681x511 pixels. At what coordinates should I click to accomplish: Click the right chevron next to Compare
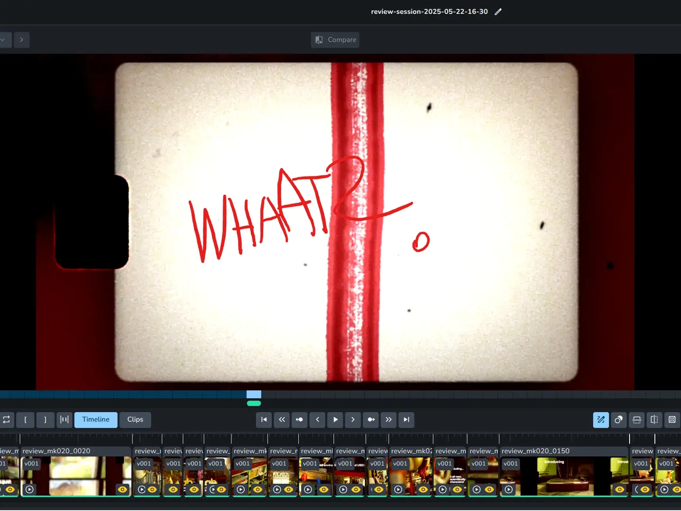[22, 40]
